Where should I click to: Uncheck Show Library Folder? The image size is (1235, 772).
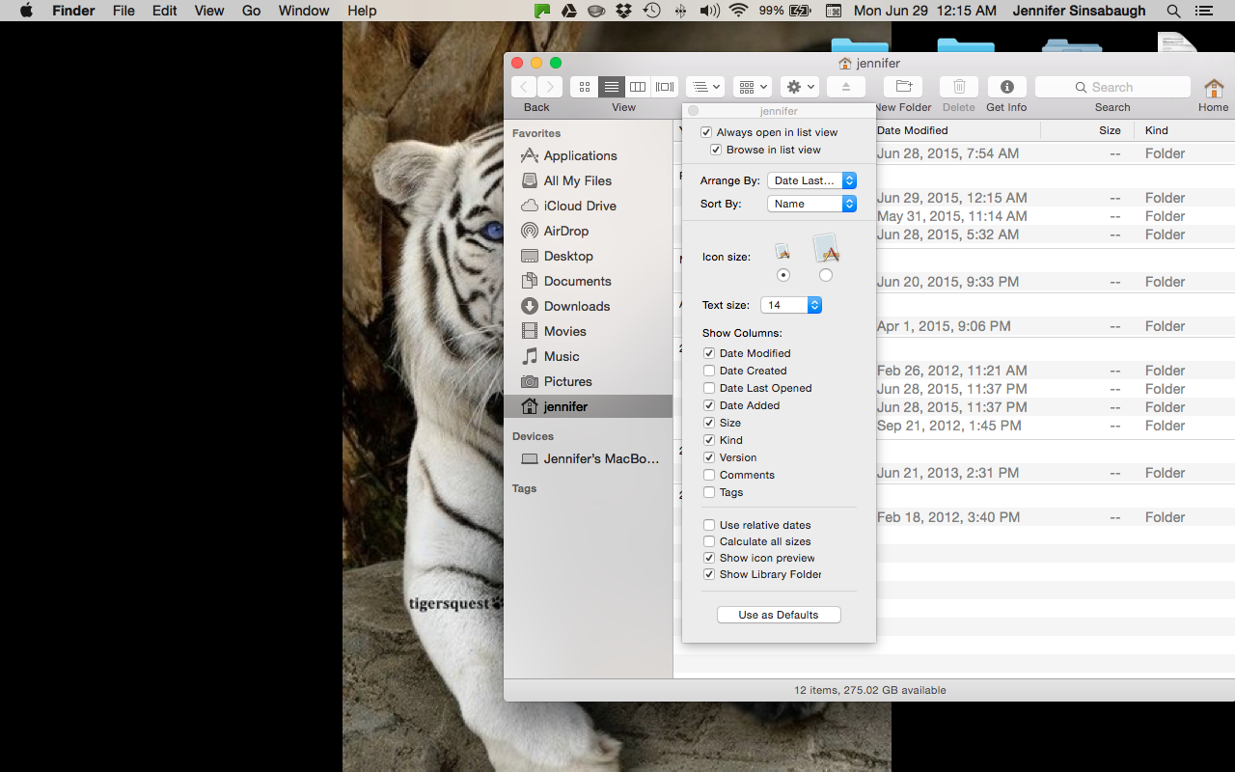[709, 574]
